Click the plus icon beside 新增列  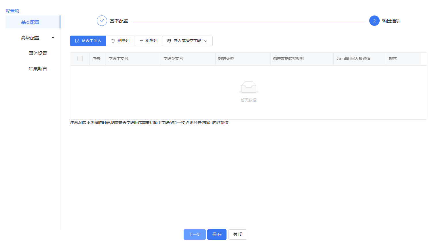click(x=140, y=40)
